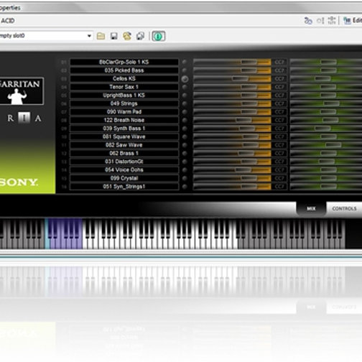The image size is (362, 362).
Task: Open the BbClarGrp-Solo 1 KS instrument slot
Action: [124, 62]
